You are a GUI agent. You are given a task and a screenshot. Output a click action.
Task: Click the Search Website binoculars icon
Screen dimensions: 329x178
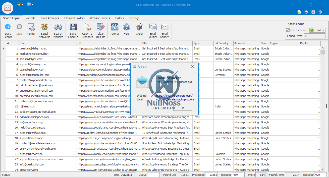click(58, 27)
